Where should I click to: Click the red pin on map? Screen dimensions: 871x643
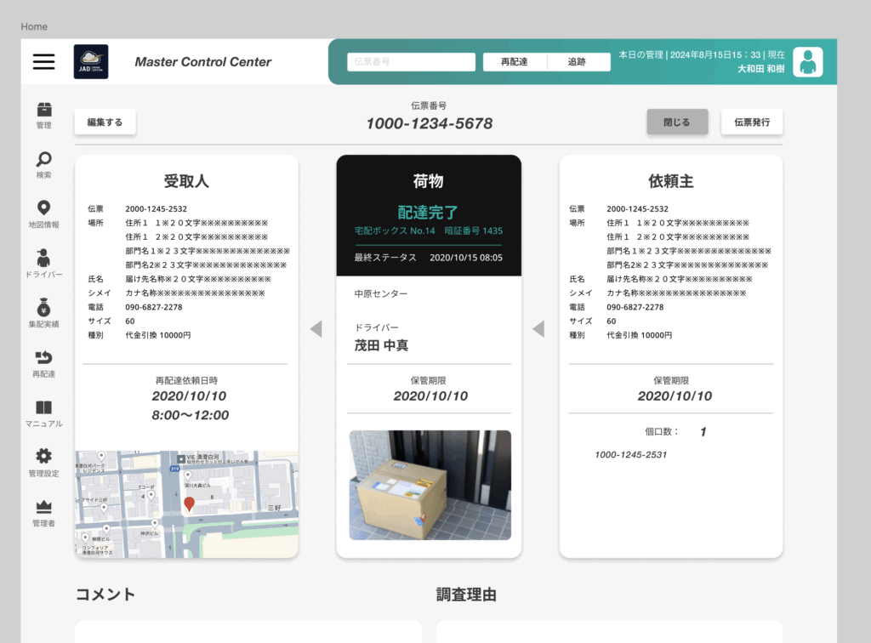coord(189,505)
